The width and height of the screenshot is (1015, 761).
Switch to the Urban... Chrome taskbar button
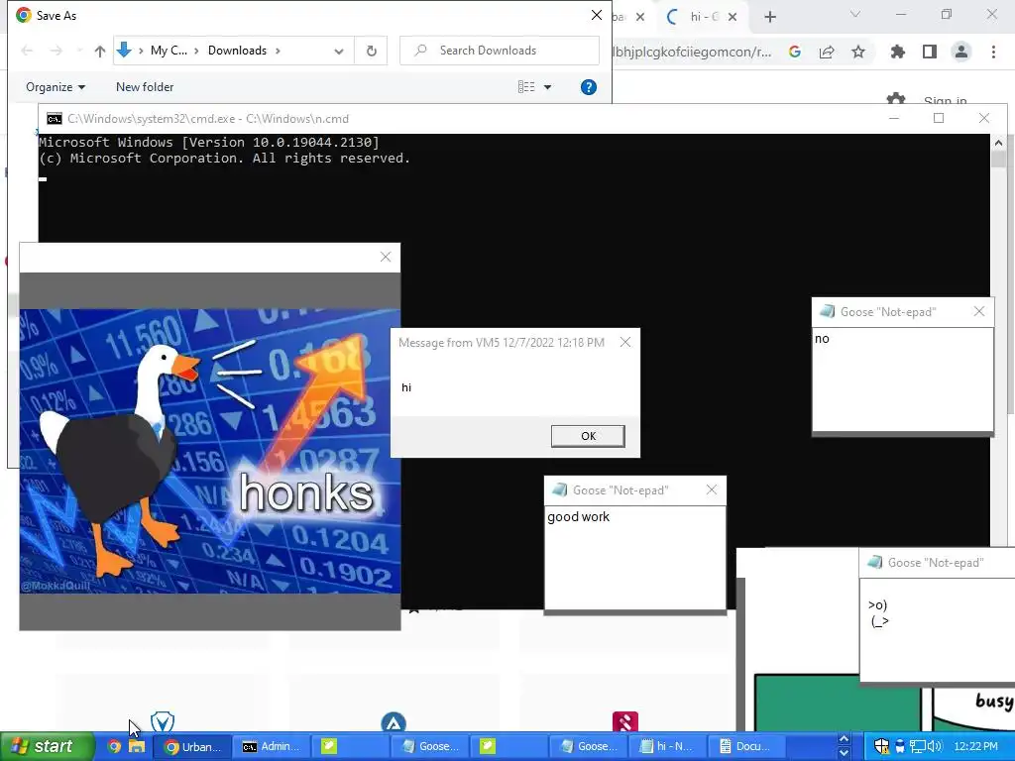tap(192, 746)
